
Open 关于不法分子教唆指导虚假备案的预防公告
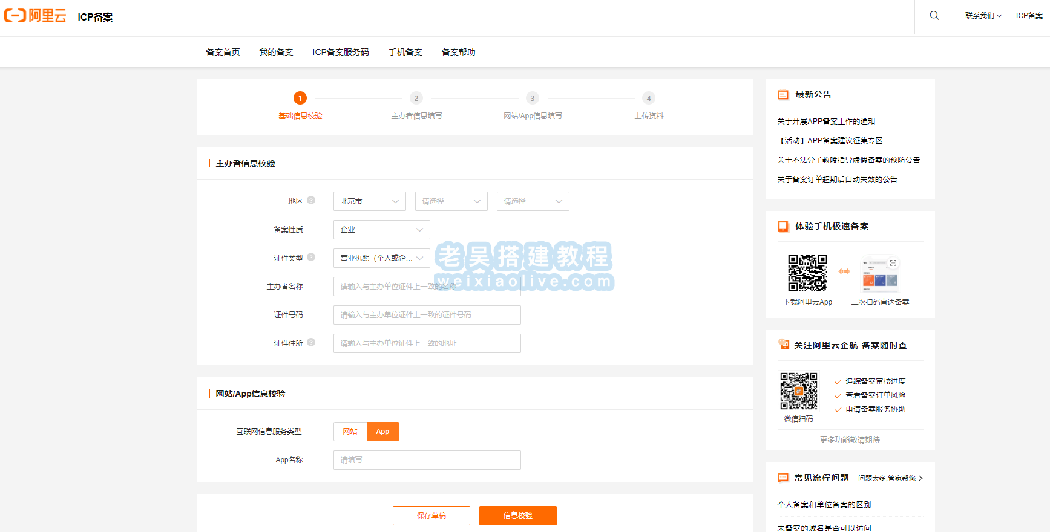(x=848, y=160)
